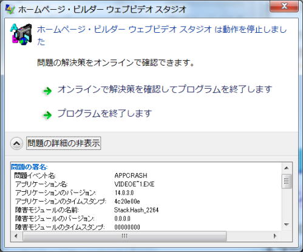Click the details vertical scrollbar up arrow
This screenshot has width=303, height=252.
coord(287,168)
